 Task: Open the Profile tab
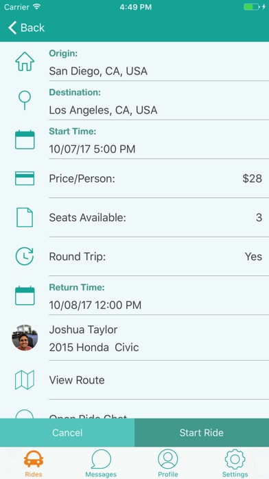[168, 463]
